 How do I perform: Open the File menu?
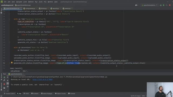(5, 2)
